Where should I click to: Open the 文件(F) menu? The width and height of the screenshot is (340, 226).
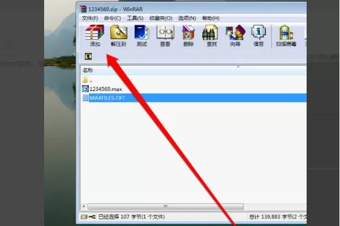coord(90,18)
